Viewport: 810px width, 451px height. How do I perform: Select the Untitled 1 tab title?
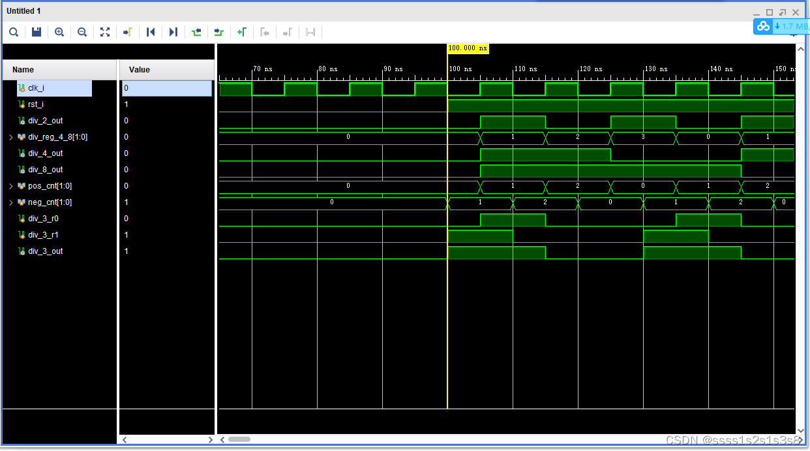(23, 12)
